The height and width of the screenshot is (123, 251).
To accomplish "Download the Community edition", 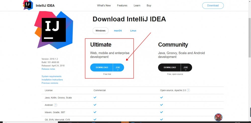I will pyautogui.click(x=169, y=67).
